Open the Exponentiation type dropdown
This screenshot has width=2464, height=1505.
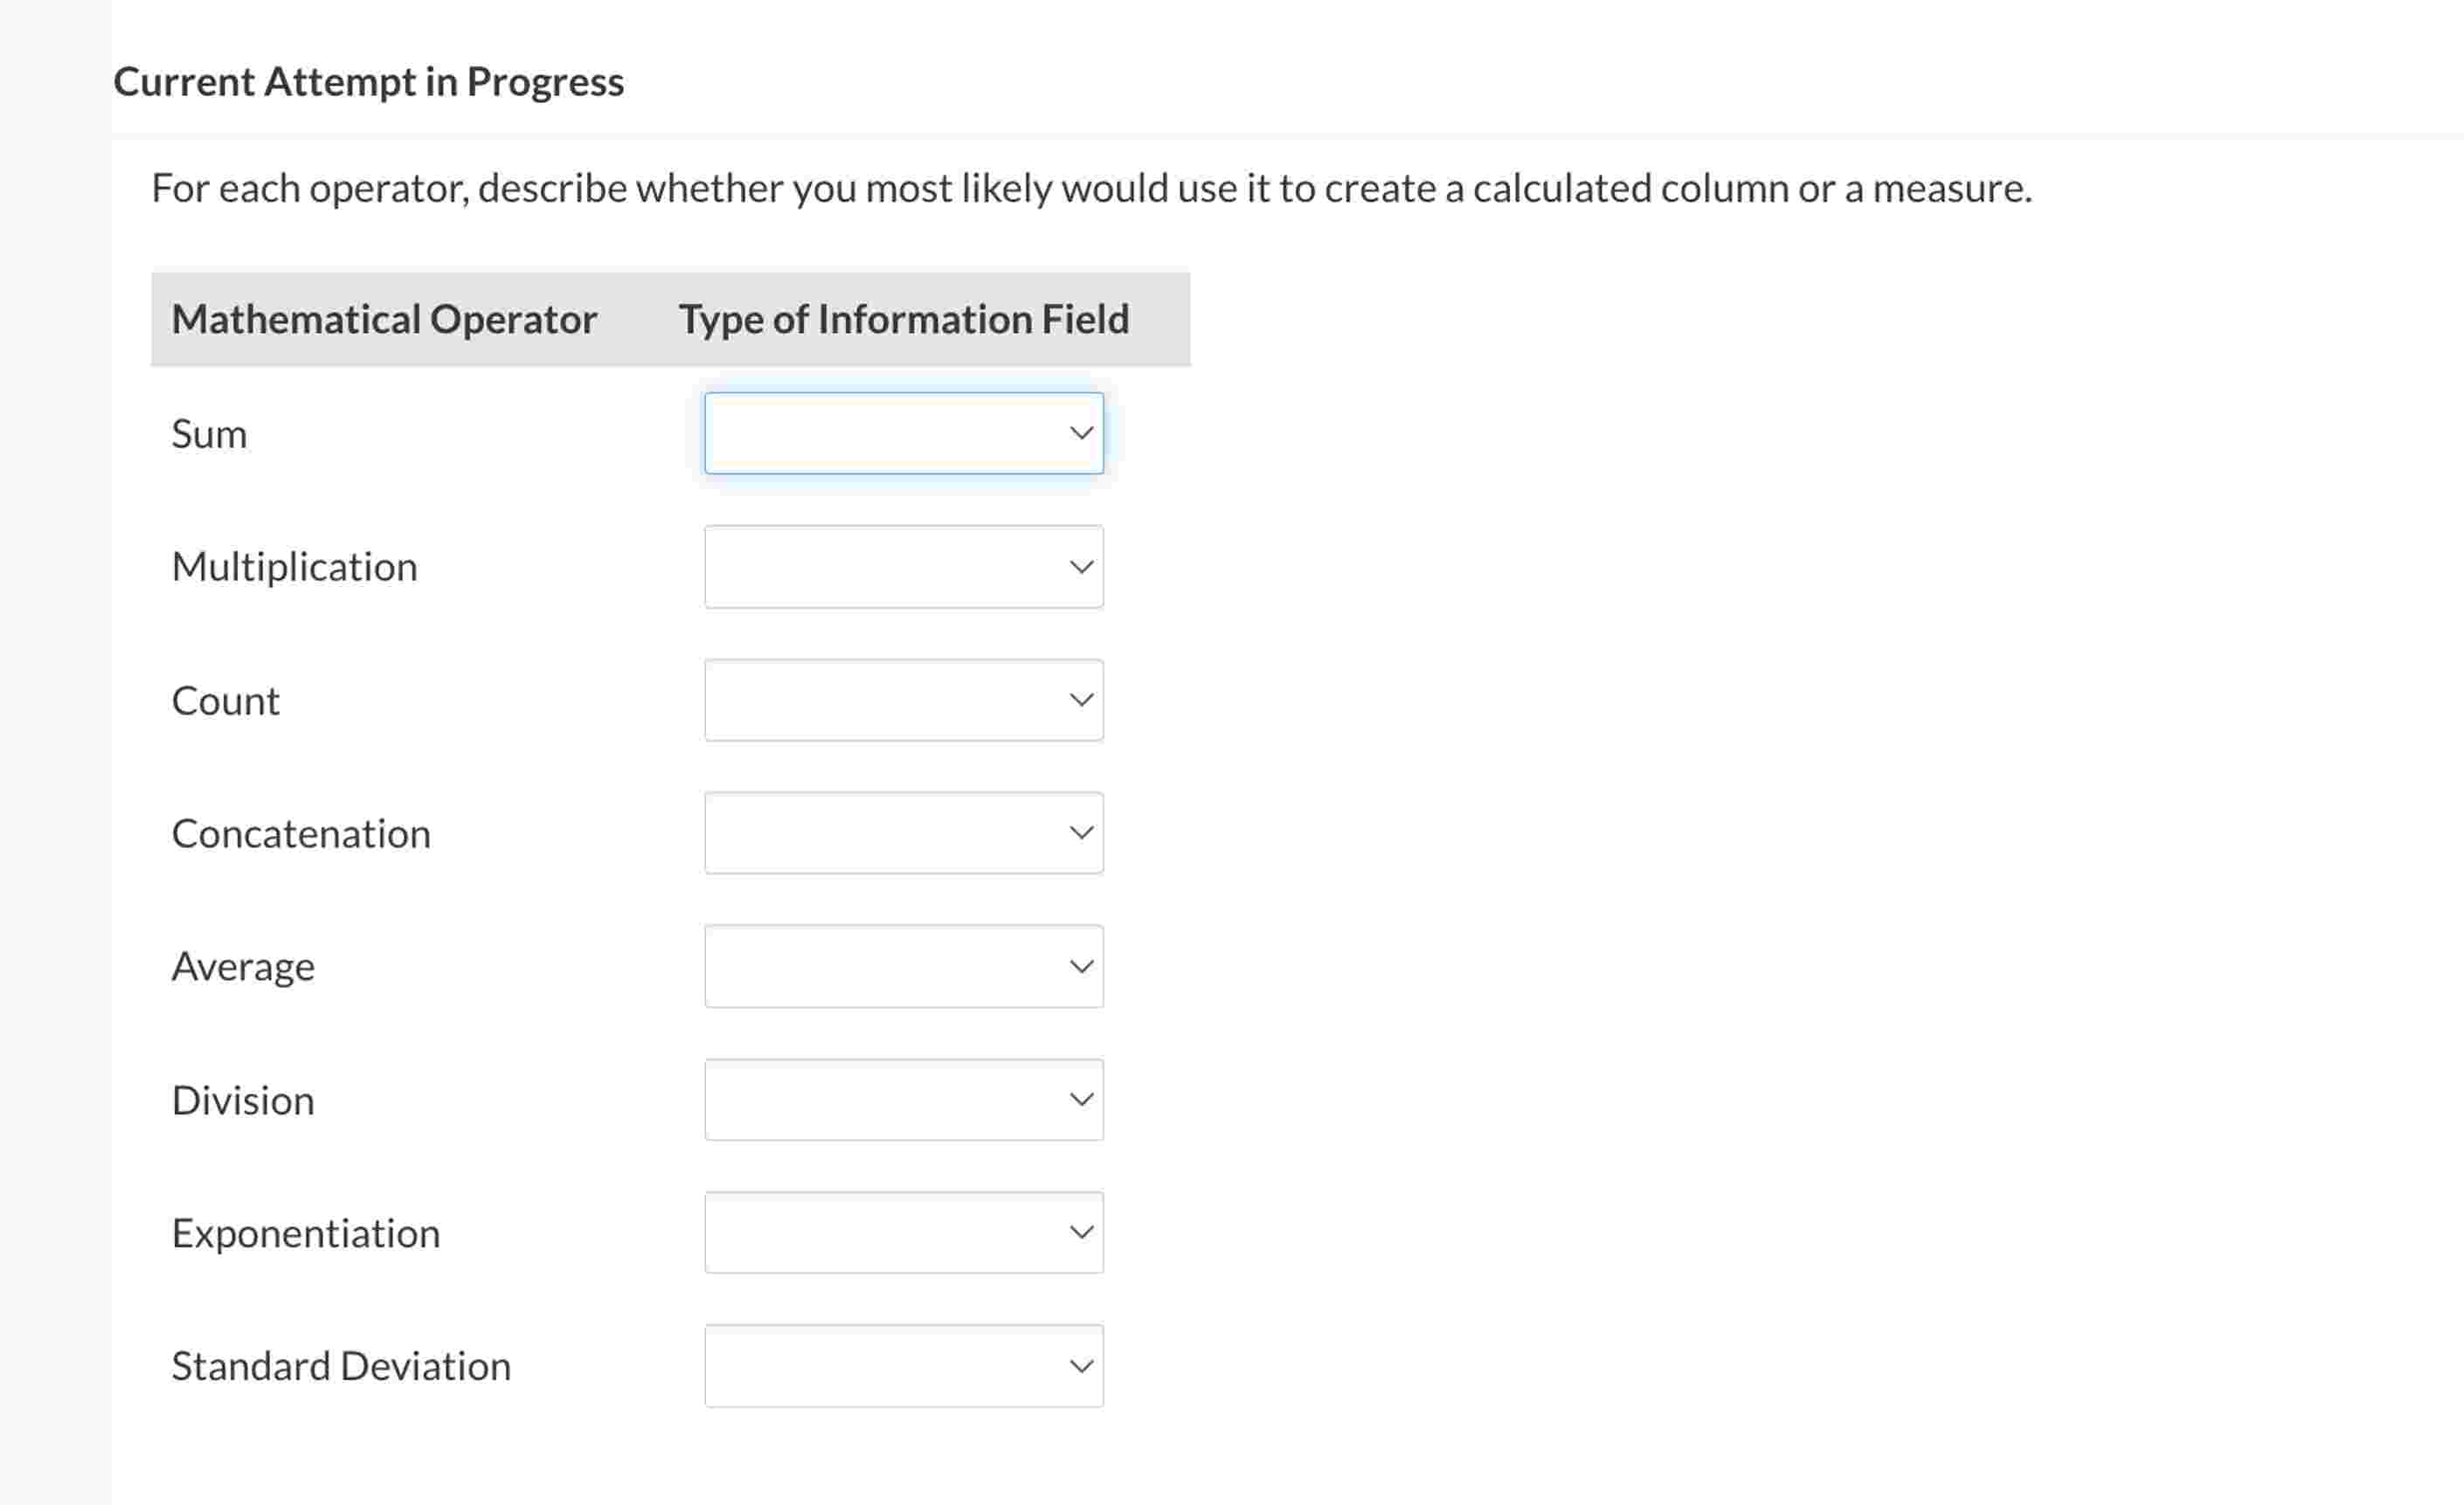click(903, 1233)
